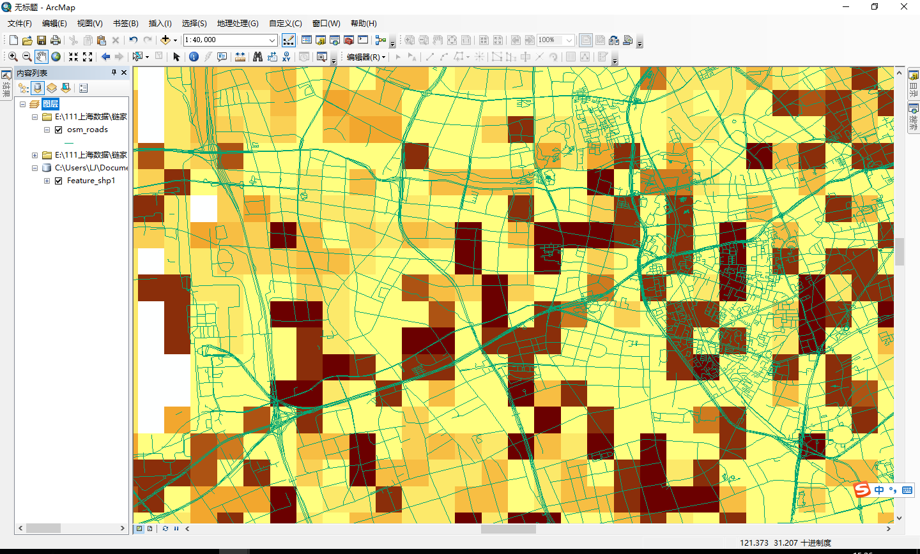
Task: Open the Find Route tool
Action: 272,57
